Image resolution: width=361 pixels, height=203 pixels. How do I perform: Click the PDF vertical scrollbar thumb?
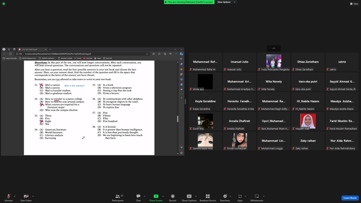(x=178, y=119)
